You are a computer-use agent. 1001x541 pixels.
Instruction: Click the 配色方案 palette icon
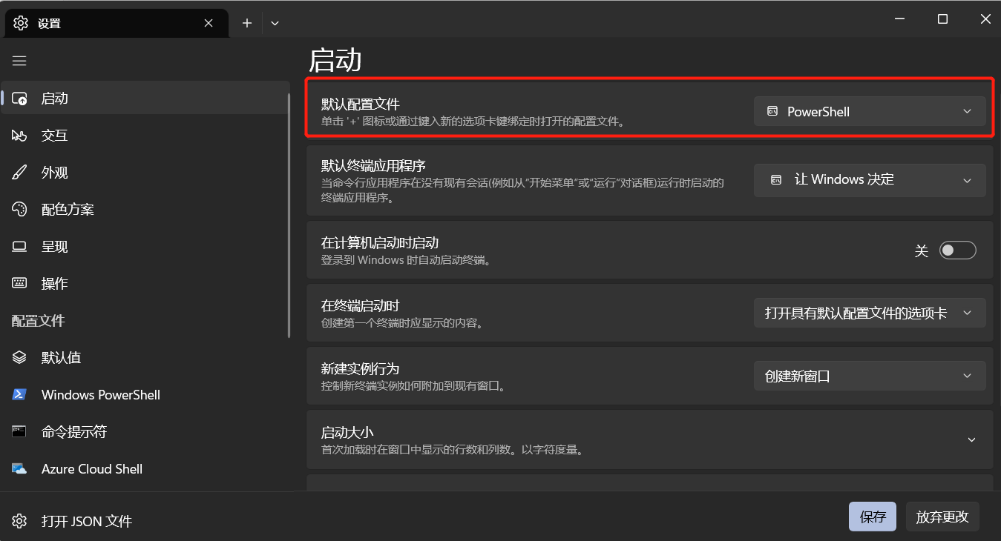click(19, 210)
